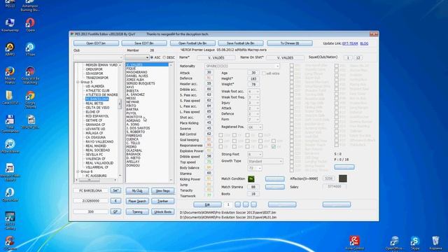
Task: Open the CCleaner desktop icon
Action: pos(10,243)
